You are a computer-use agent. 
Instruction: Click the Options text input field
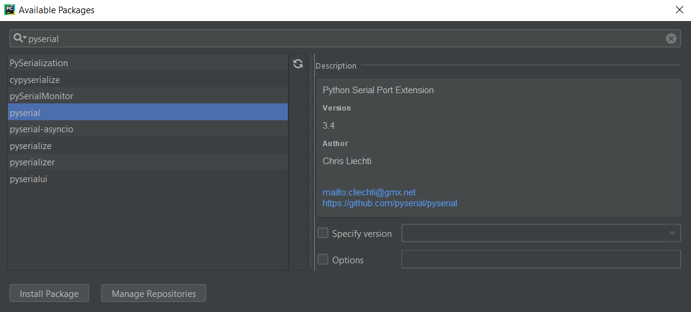541,259
